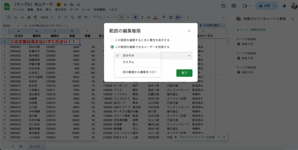
Task: Close the protected sheets side panel
Action: (292, 19)
